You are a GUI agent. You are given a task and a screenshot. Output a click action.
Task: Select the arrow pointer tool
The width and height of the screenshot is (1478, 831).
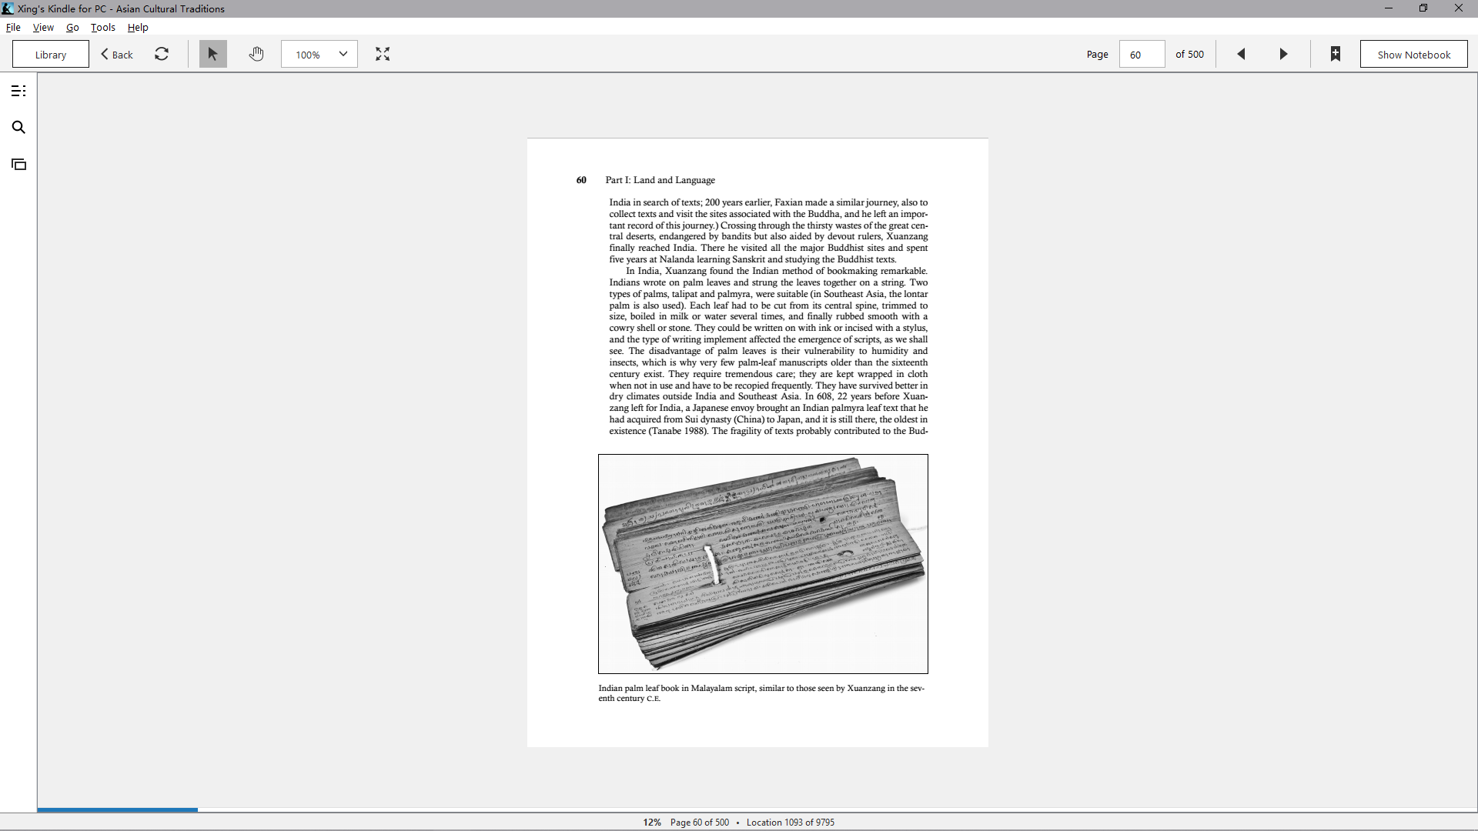[213, 54]
